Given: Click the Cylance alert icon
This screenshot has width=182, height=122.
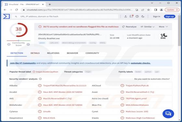Looking at the screenshot, I should pos(40,112).
